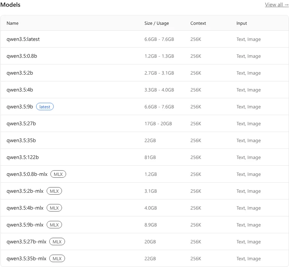Image resolution: width=289 pixels, height=267 pixels.
Task: Click the Size / Usage column header
Action: 157,23
